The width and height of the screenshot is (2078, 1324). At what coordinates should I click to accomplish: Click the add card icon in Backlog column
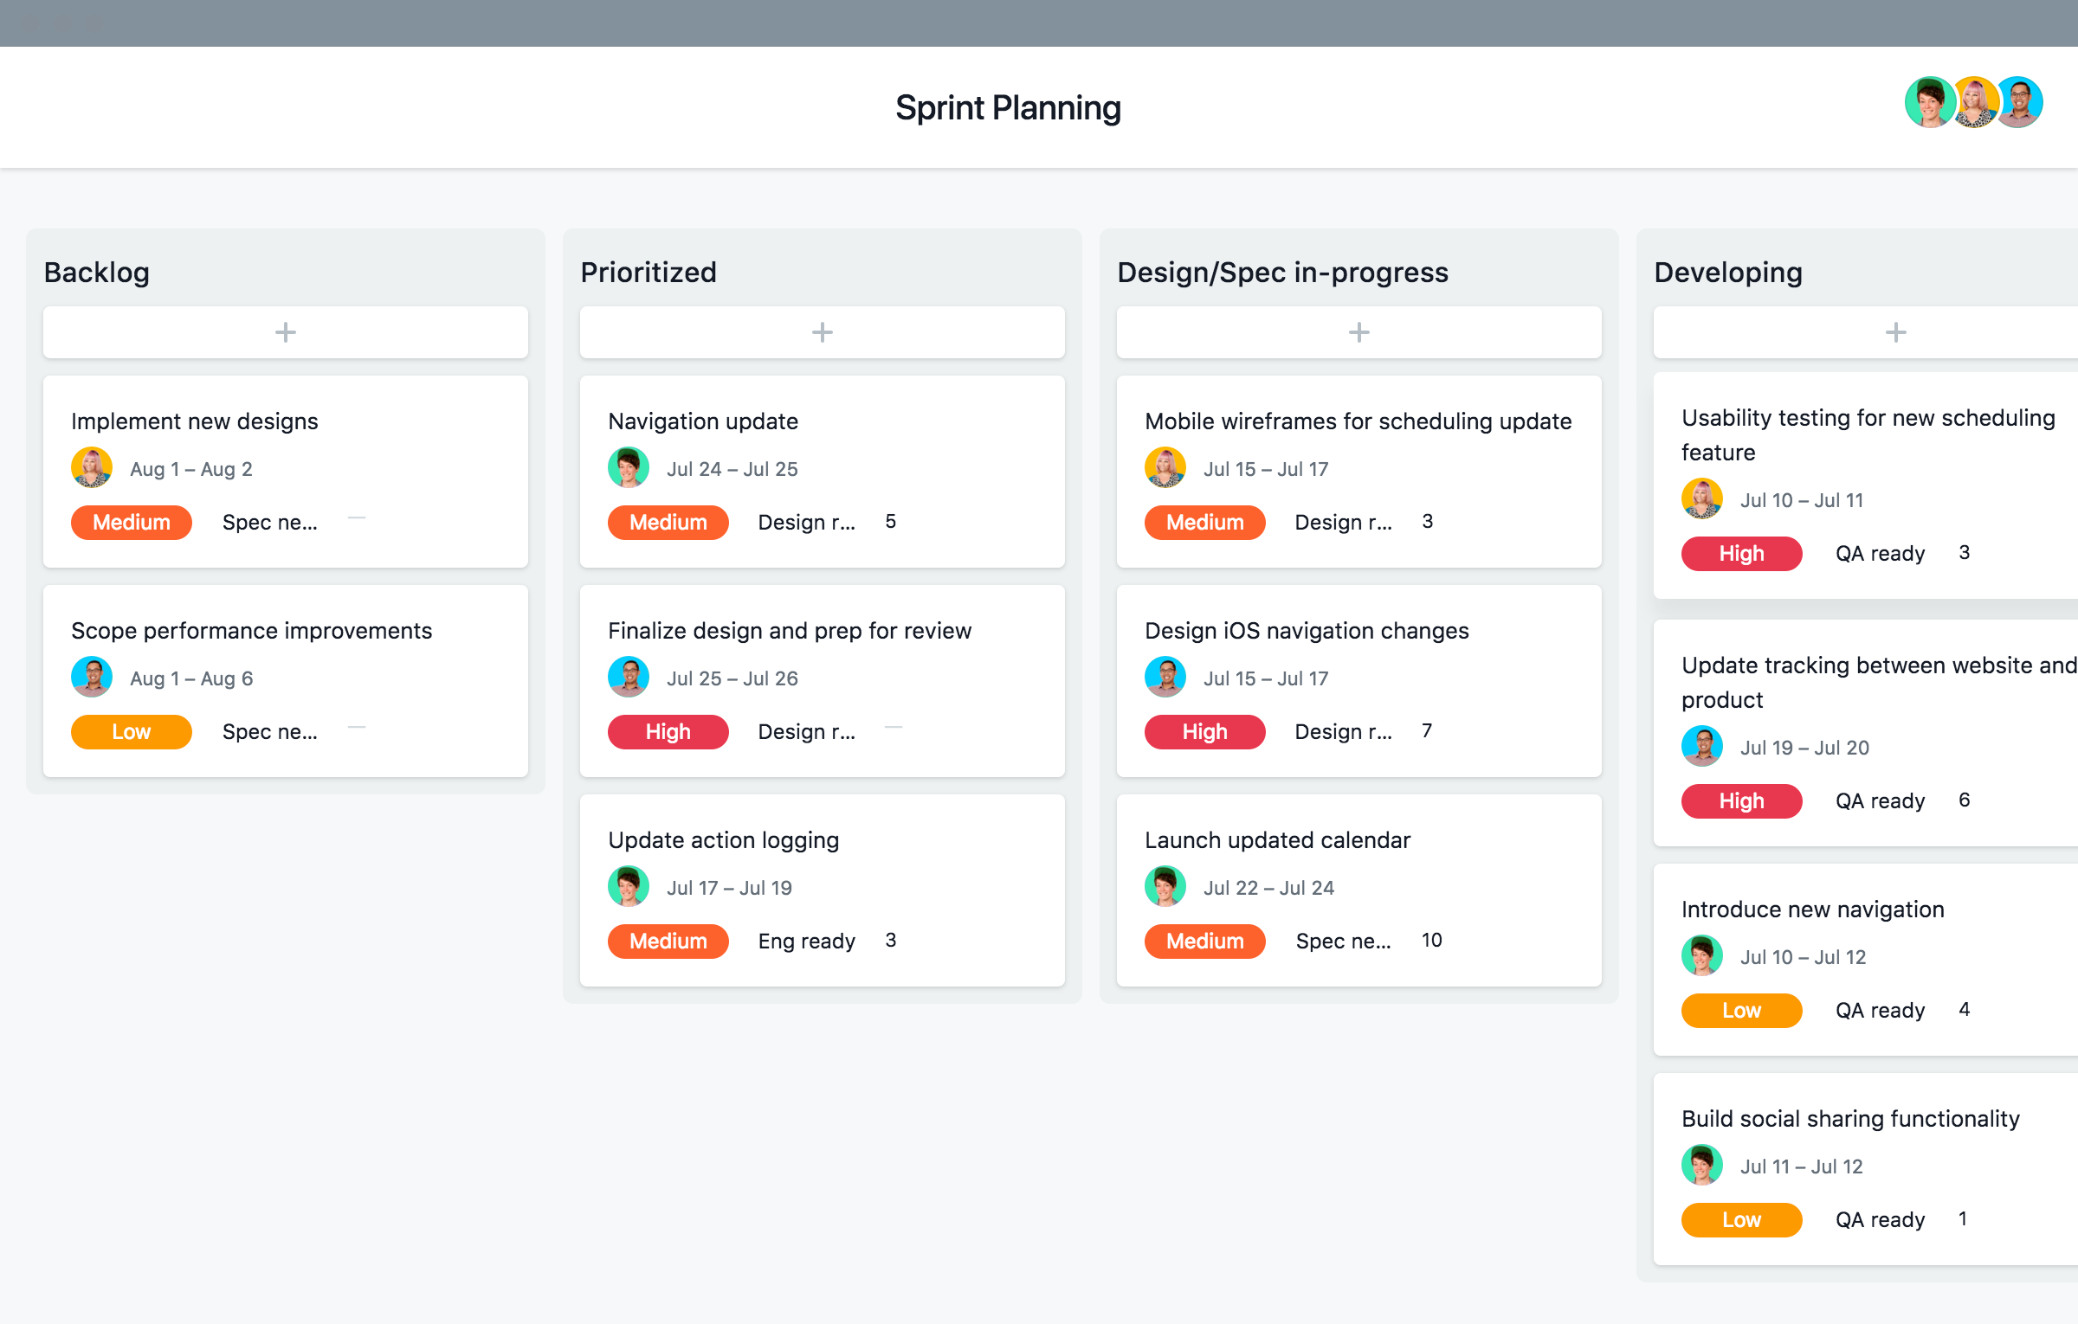pyautogui.click(x=287, y=331)
